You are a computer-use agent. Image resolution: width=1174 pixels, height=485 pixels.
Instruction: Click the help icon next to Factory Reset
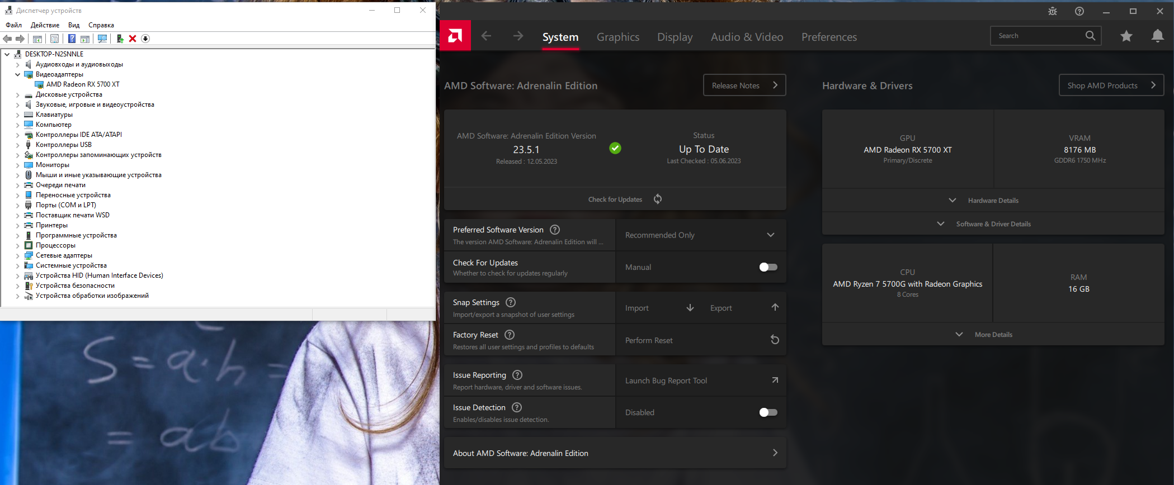(510, 335)
